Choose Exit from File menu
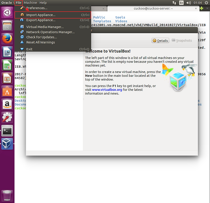This screenshot has height=203, width=210. (x=53, y=49)
